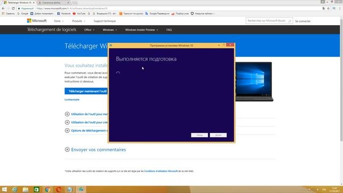343x193 pixels.
Task: Launch Internet Explorer from the taskbar
Action: 14,189
